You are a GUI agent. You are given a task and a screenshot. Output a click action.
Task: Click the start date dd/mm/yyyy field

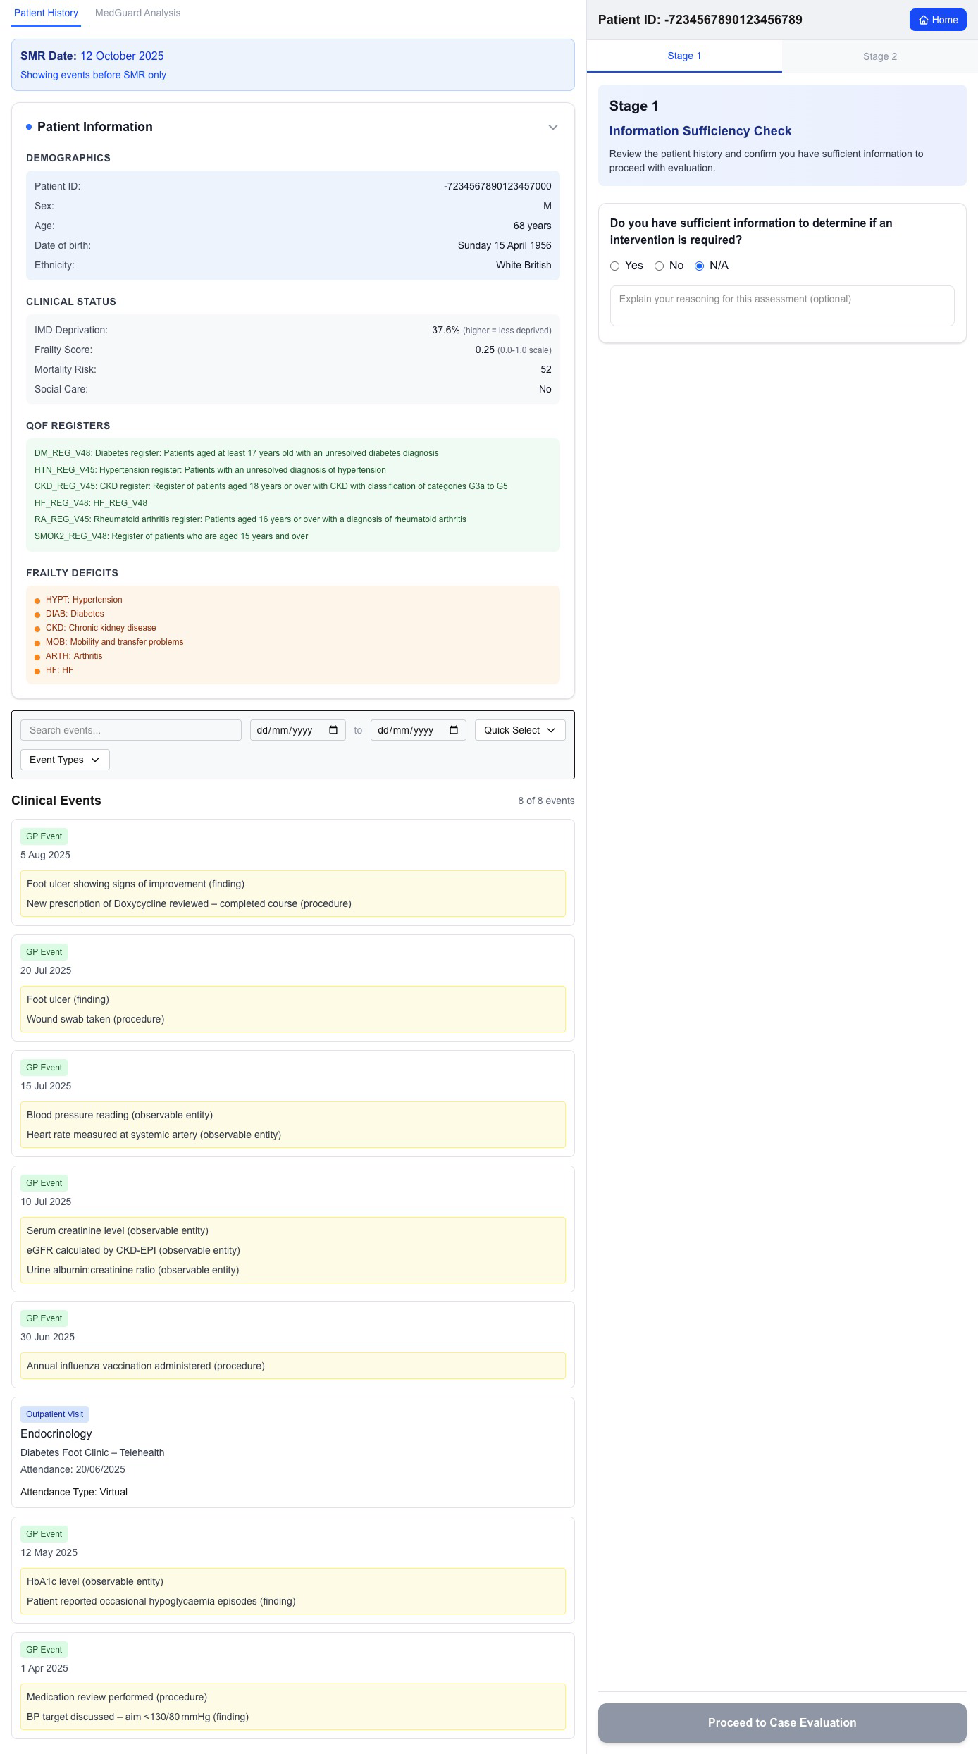[285, 730]
